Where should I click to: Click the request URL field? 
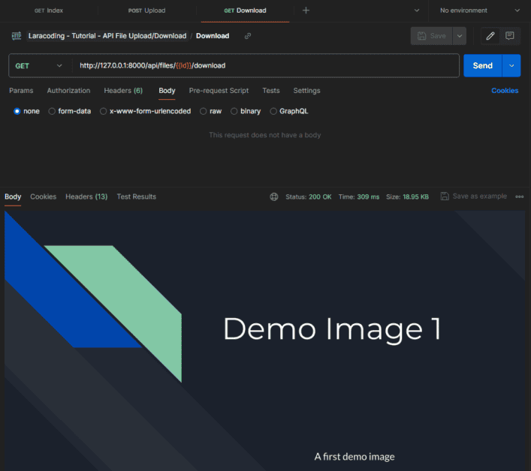(x=265, y=65)
